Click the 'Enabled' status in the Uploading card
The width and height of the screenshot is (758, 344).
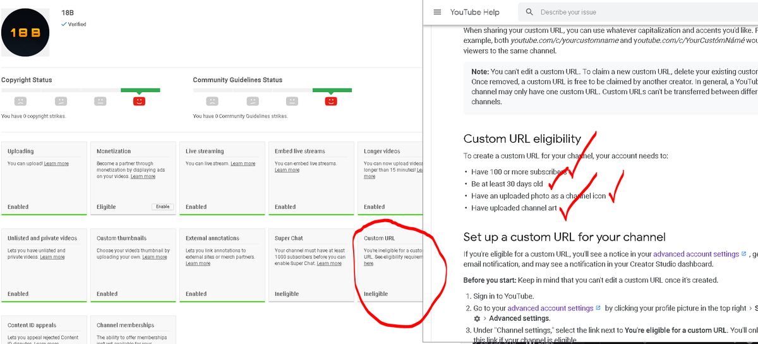tap(18, 207)
